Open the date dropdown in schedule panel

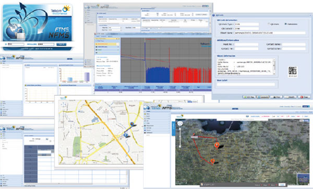click(x=47, y=139)
